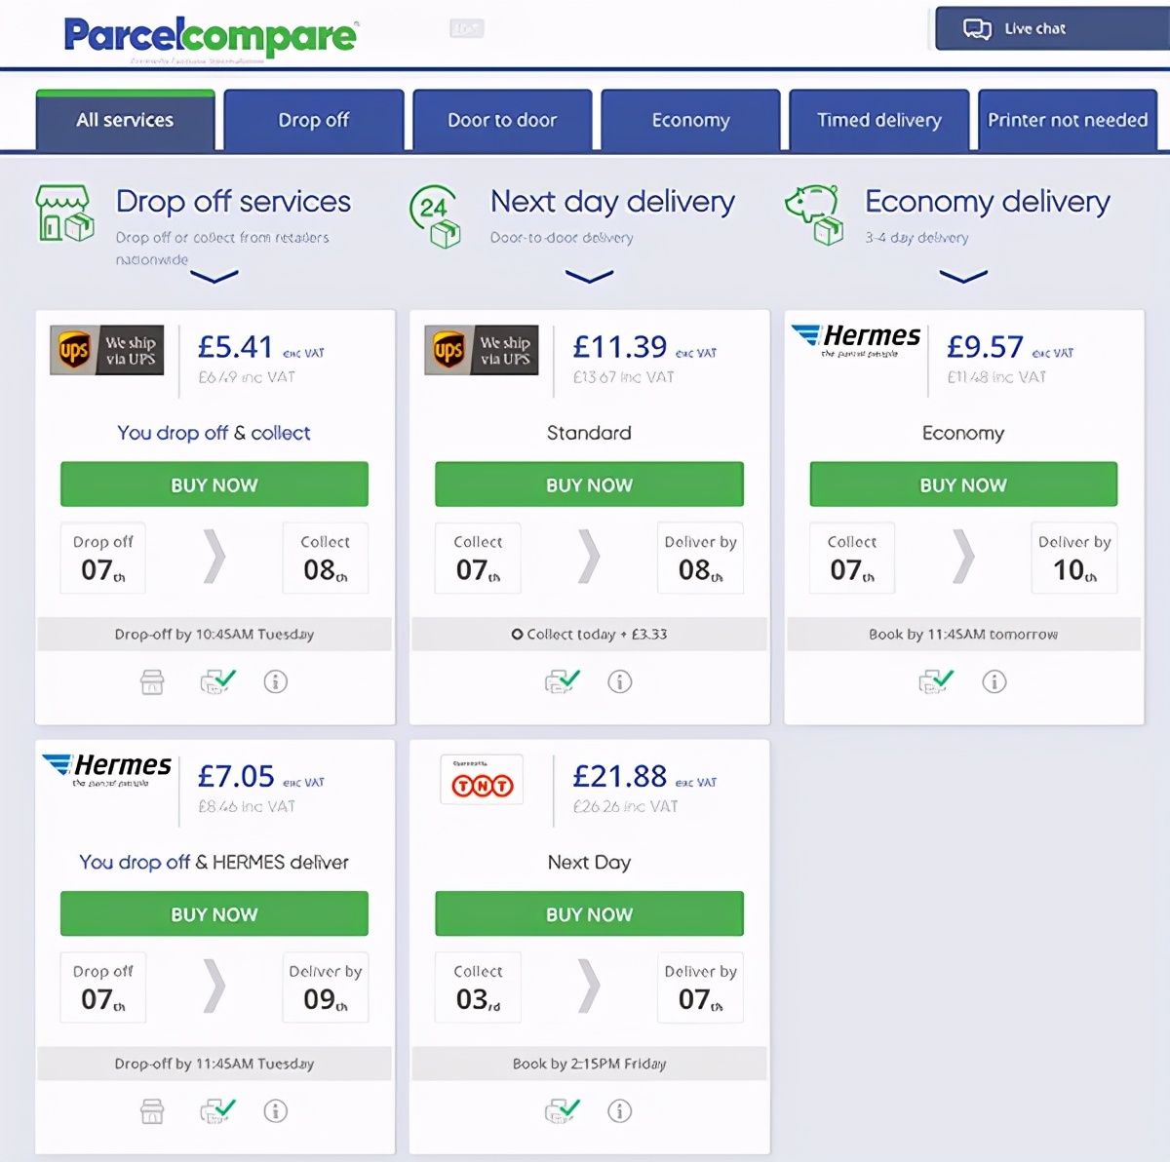
Task: Expand the Next day delivery section chevron
Action: pos(589,278)
